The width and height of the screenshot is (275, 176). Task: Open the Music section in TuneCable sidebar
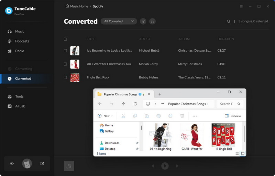coord(20,32)
